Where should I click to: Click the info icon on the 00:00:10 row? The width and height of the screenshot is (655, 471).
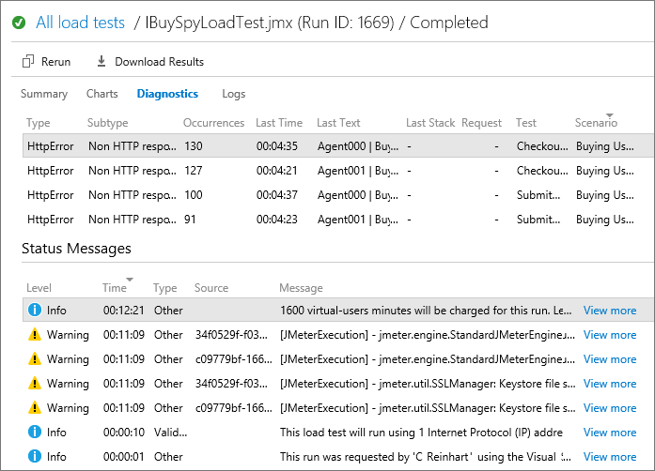(x=34, y=432)
